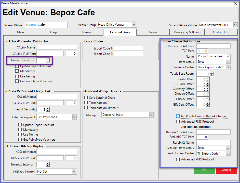Click the ResLink2 TCP Port field
This screenshot has width=240, height=183.
pos(202,137)
